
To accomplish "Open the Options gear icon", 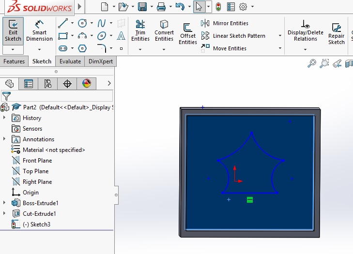I will 243,7.
